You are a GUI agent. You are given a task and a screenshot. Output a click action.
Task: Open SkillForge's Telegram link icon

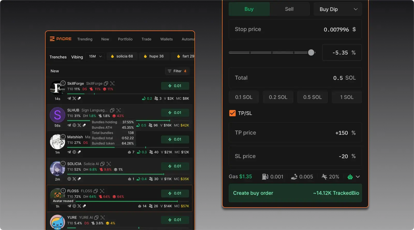tap(69, 98)
